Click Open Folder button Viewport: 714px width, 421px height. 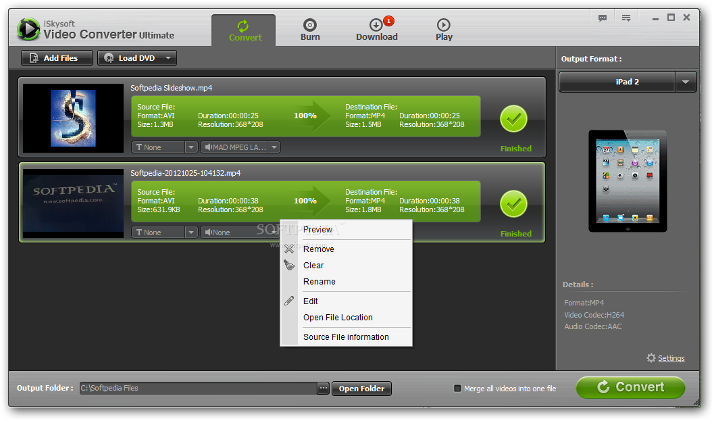(x=361, y=389)
